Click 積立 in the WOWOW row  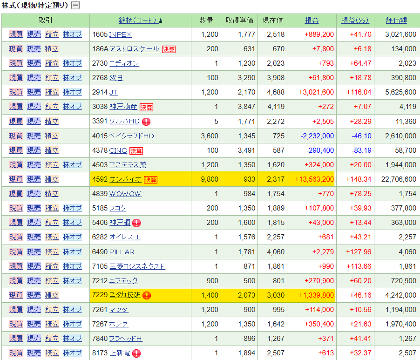point(51,194)
